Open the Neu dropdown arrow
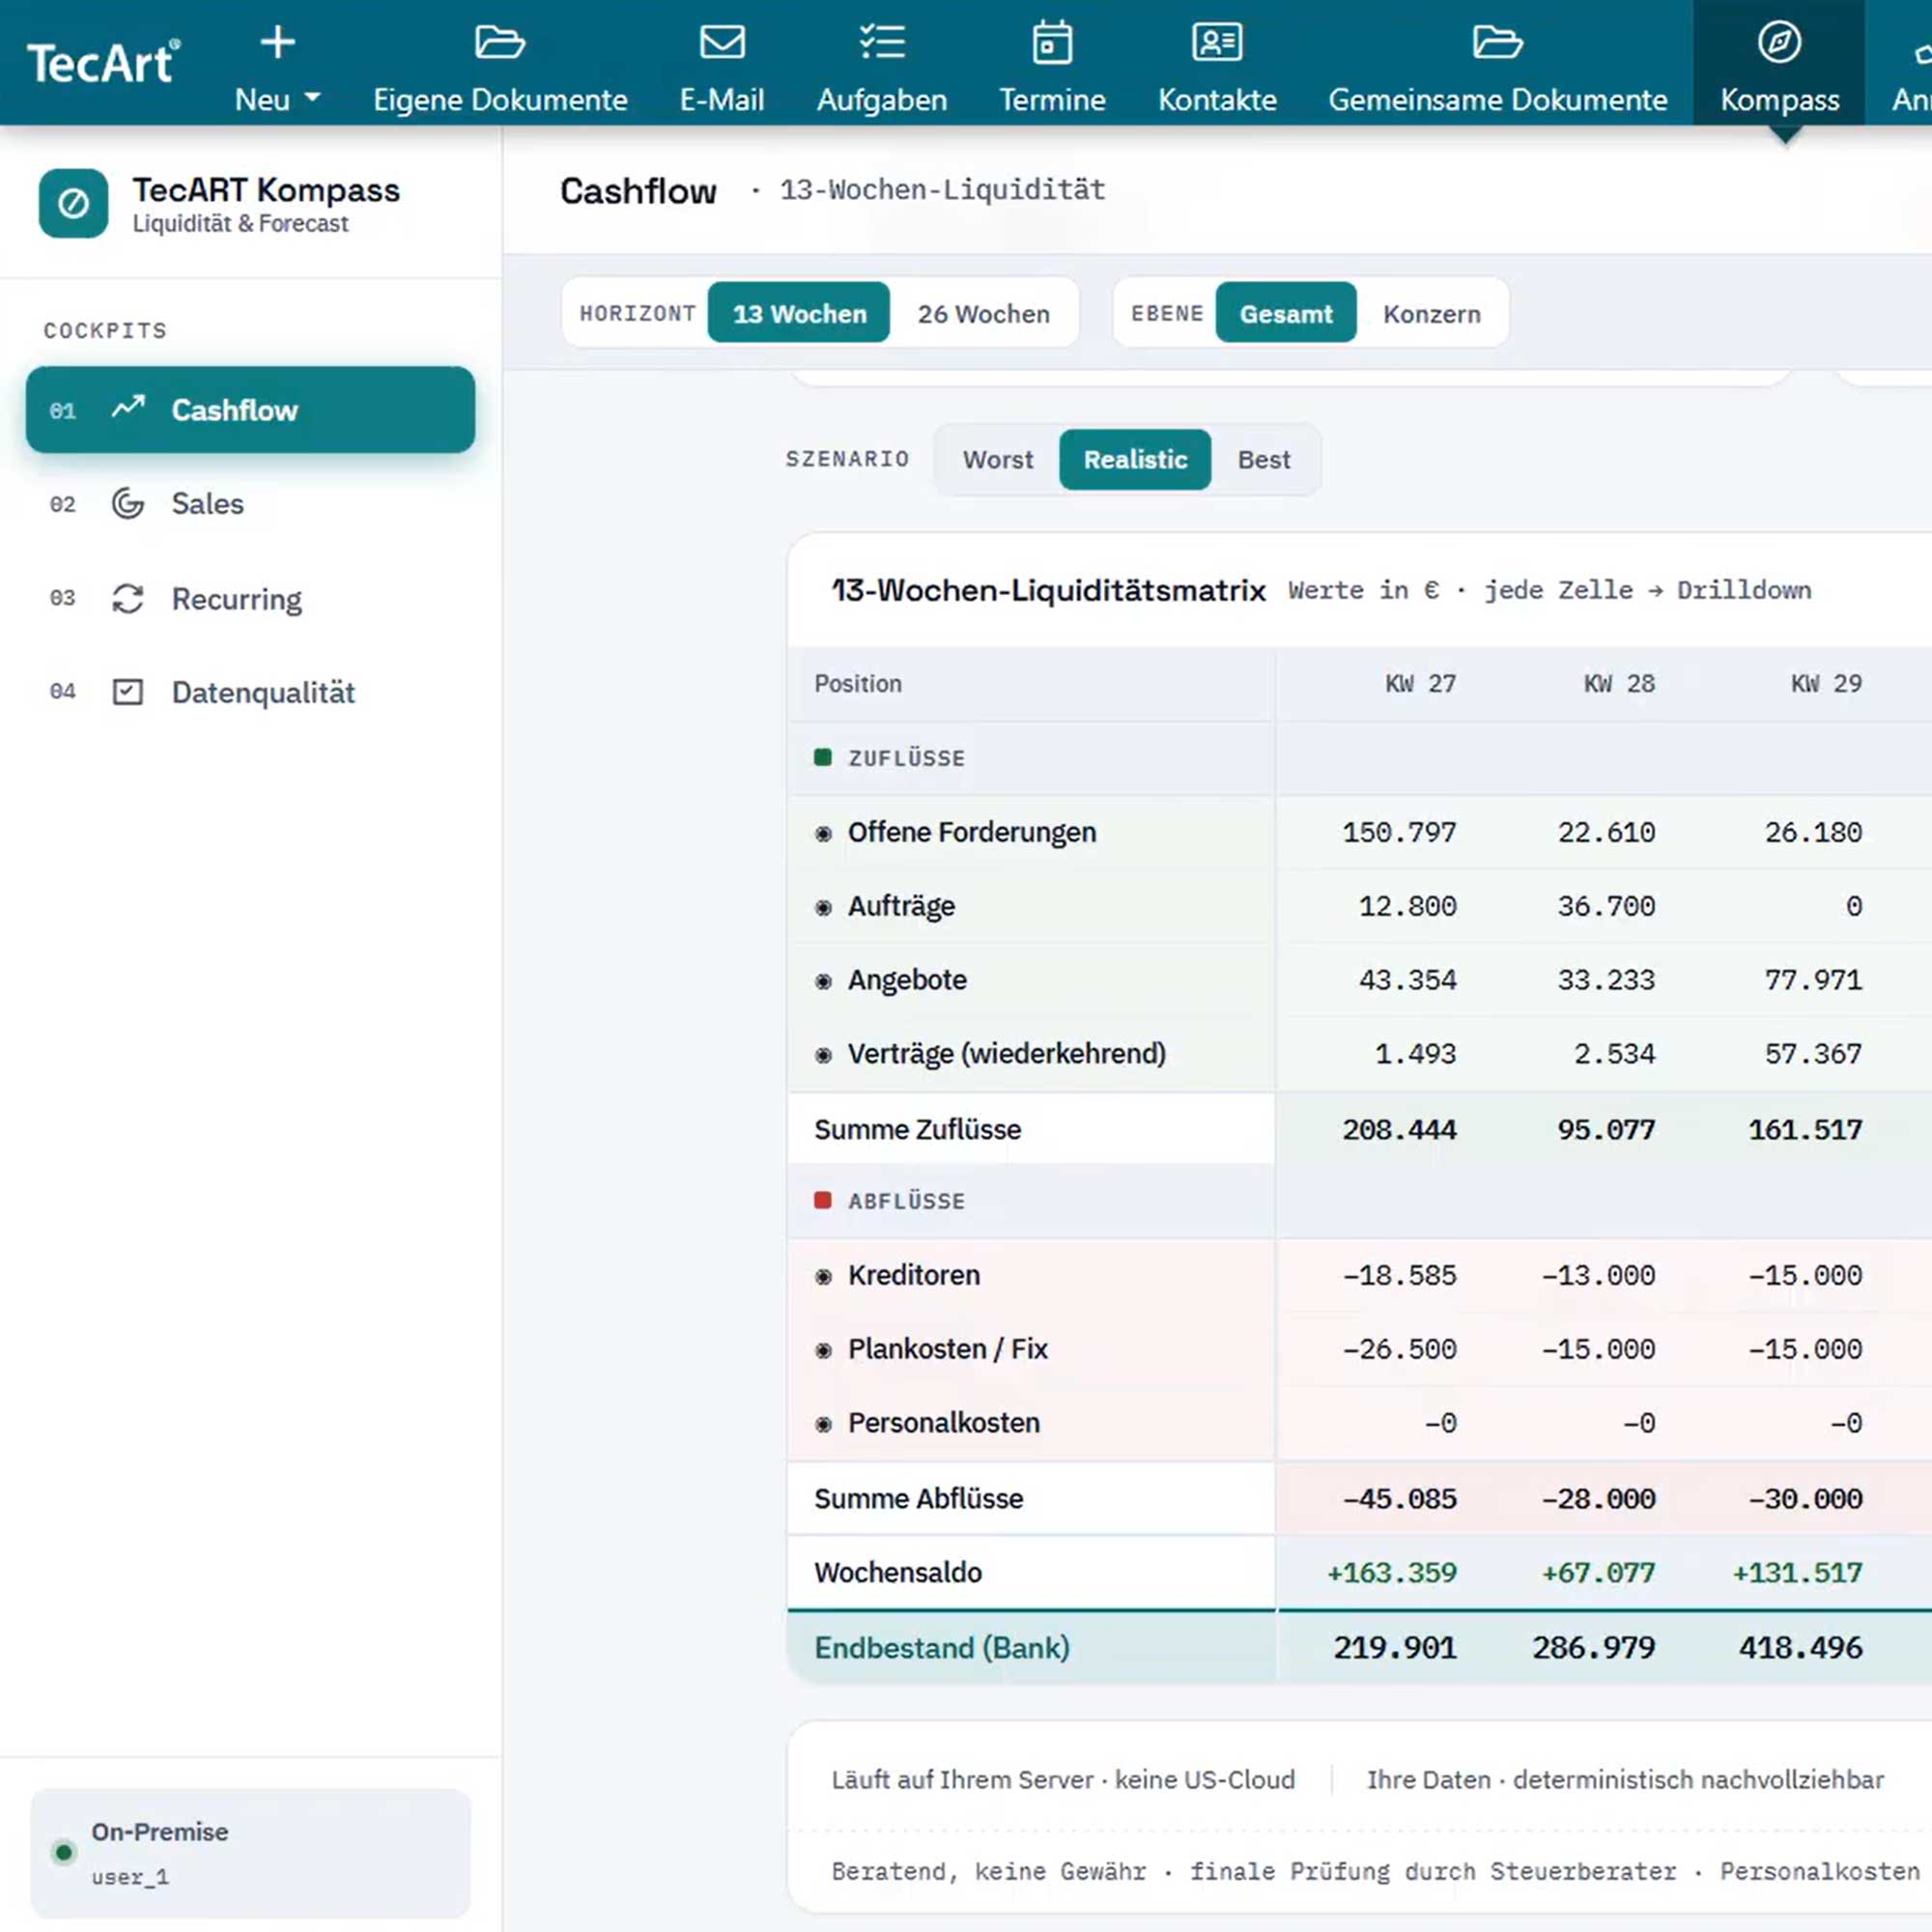The image size is (1932, 1932). 312,98
